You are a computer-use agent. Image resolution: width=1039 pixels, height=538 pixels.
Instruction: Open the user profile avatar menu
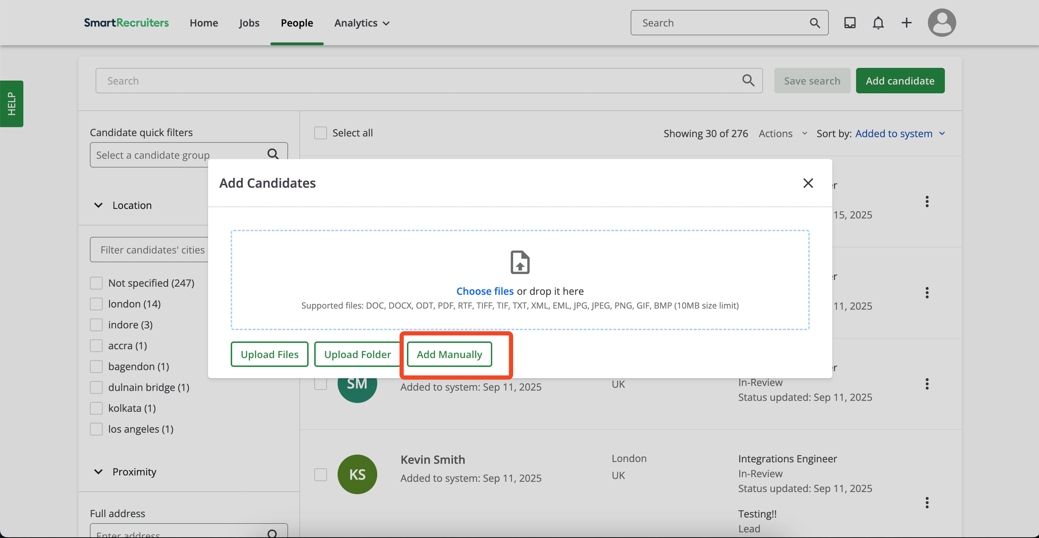point(942,23)
